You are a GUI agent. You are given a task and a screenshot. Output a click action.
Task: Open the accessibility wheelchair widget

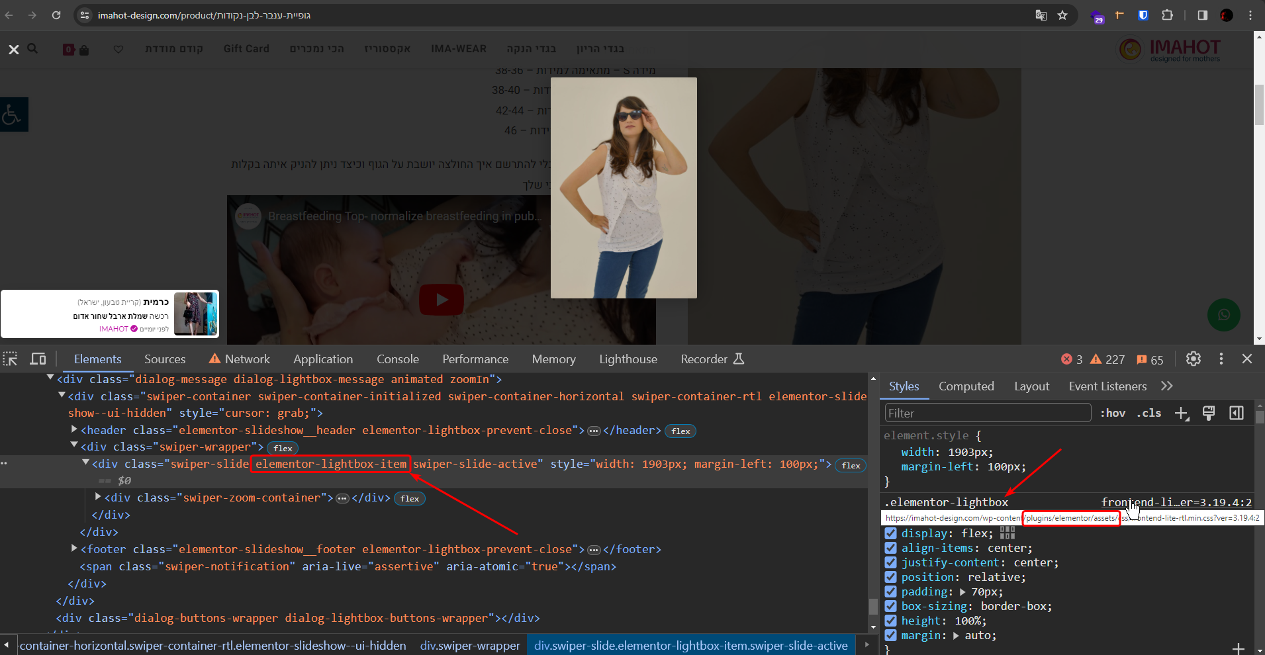click(x=14, y=114)
